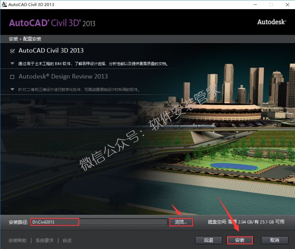The width and height of the screenshot is (295, 249).
Task: Open the 浏览... folder browser
Action: tap(181, 222)
